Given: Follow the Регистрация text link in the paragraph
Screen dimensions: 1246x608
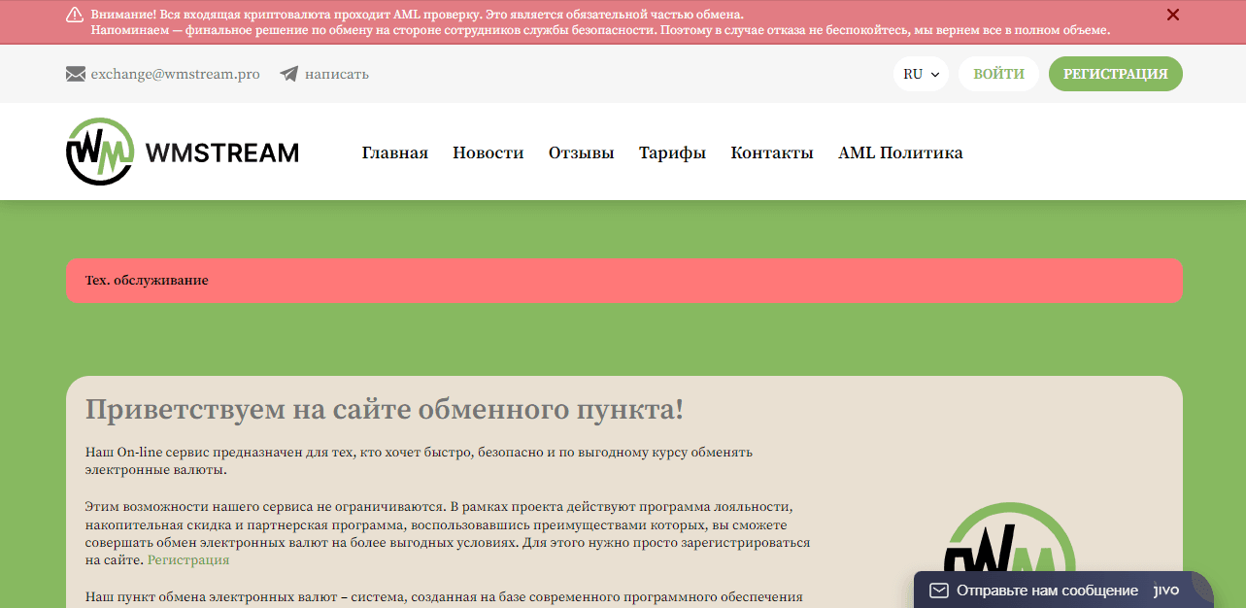Looking at the screenshot, I should [x=188, y=559].
